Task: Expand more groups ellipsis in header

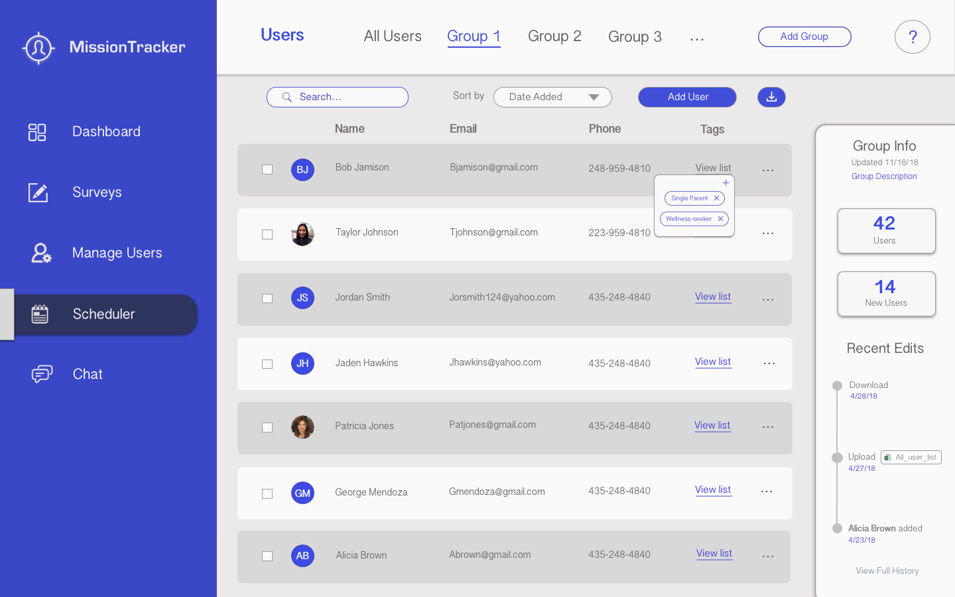Action: [x=696, y=39]
